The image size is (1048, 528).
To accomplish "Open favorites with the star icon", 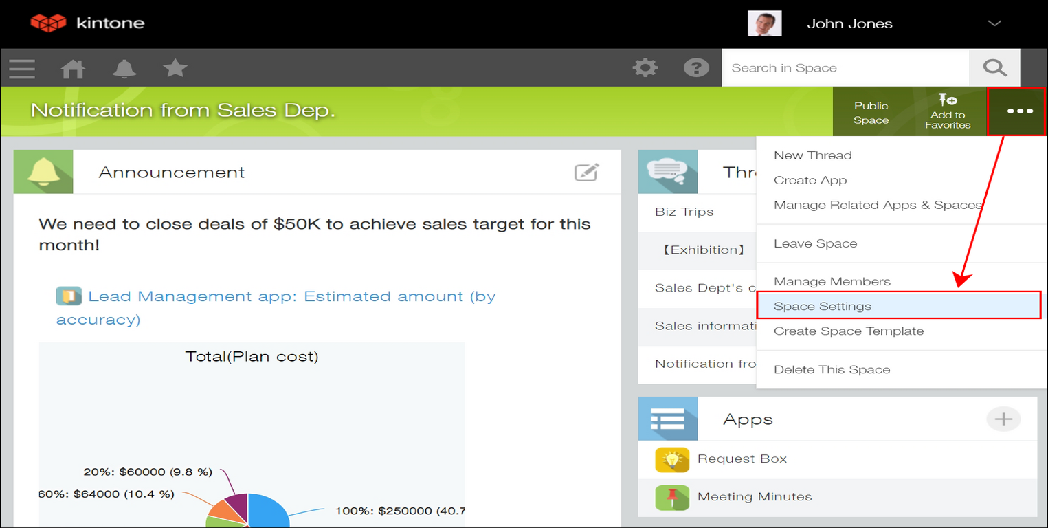I will pyautogui.click(x=175, y=68).
